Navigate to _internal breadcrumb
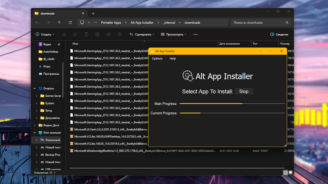 [x=169, y=23]
